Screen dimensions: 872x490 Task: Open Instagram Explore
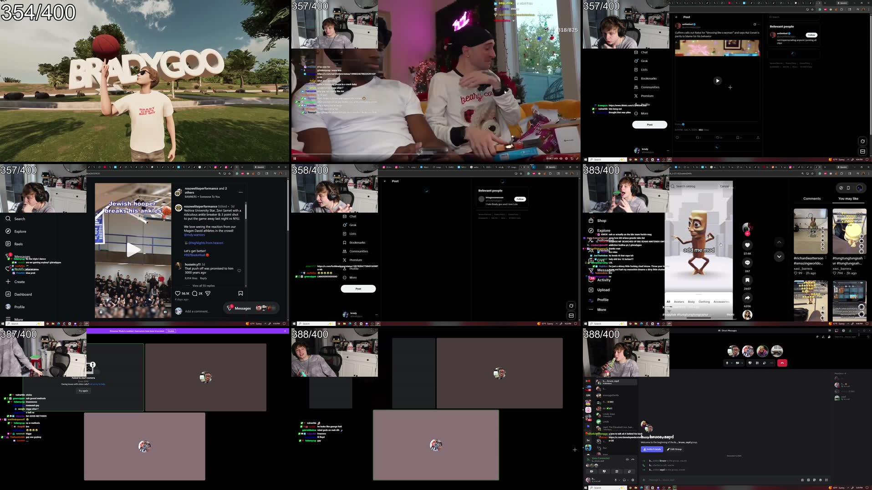[x=19, y=231]
